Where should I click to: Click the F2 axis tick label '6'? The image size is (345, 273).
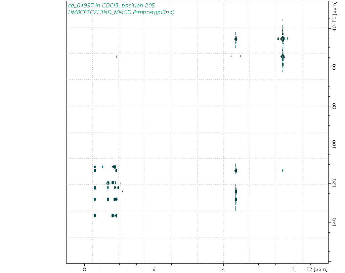click(154, 270)
